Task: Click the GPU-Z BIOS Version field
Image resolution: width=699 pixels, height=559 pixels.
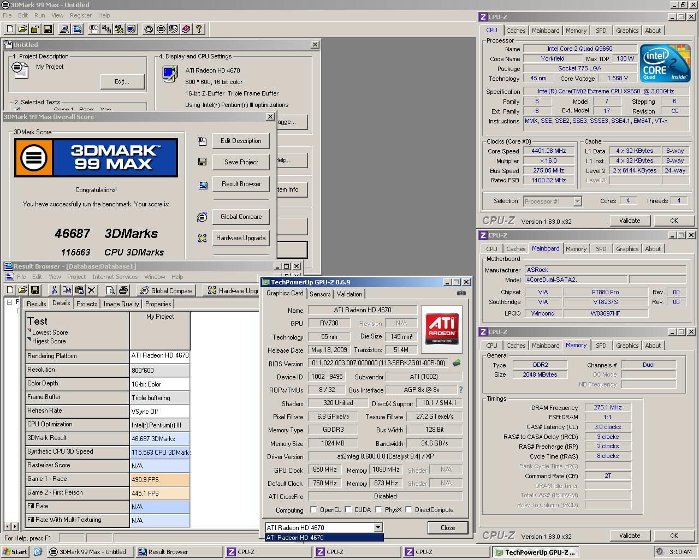Action: click(379, 363)
